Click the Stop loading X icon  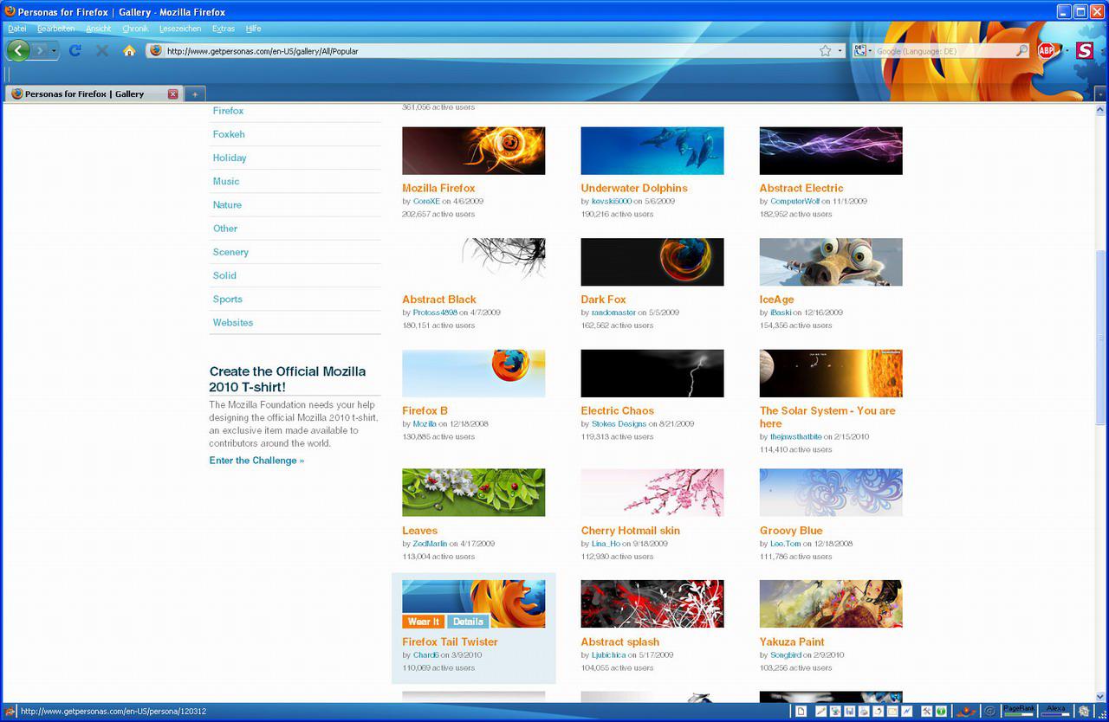click(102, 50)
